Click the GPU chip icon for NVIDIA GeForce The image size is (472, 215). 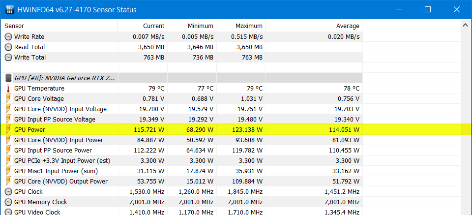click(8, 78)
